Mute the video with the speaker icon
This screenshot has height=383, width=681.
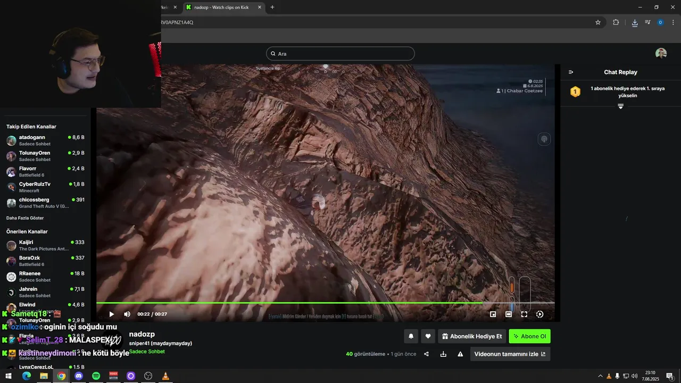[x=127, y=314]
